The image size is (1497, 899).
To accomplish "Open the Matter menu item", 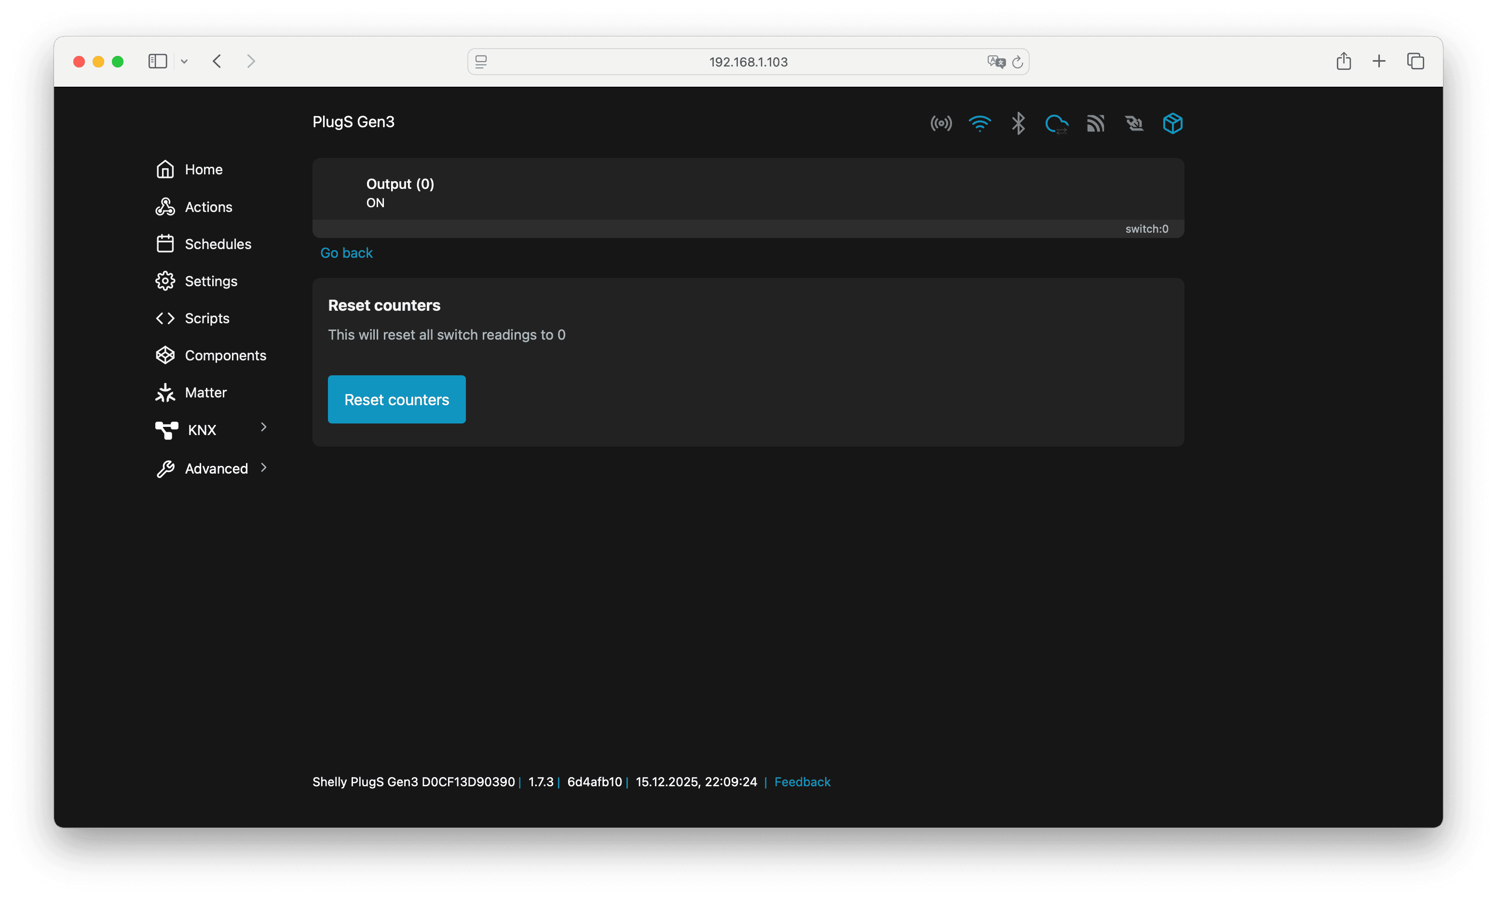I will click(205, 393).
